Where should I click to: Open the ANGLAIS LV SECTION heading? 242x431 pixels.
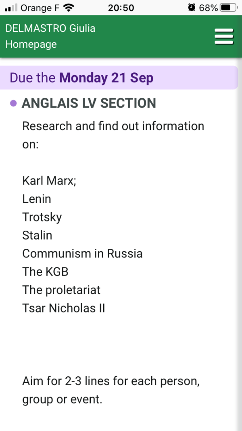[89, 103]
